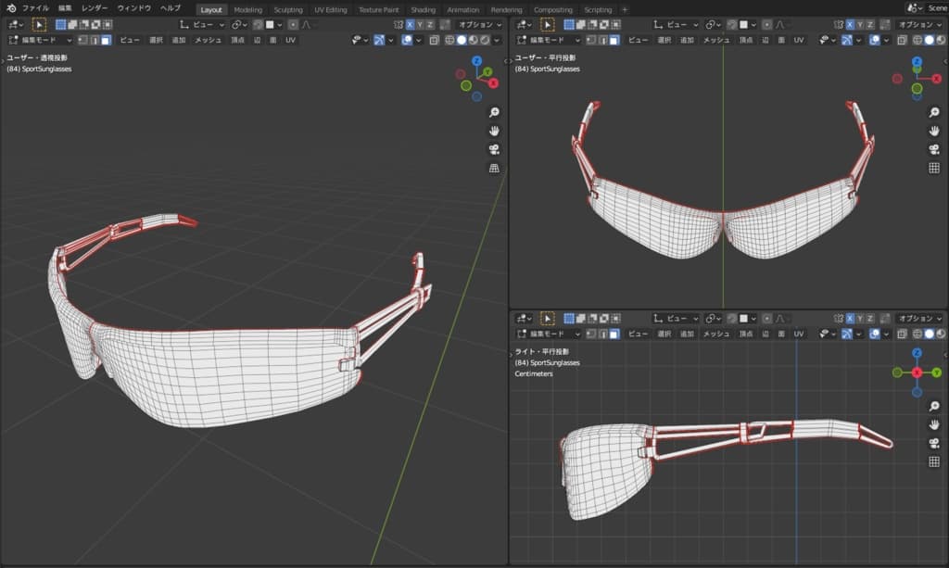Open the ファイル menu
Viewport: 949px width, 568px height.
(x=35, y=8)
